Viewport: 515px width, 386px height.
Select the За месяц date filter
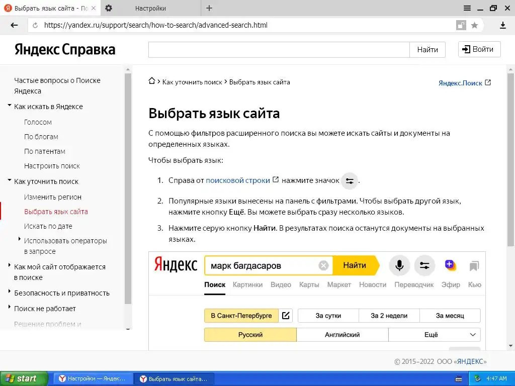[x=450, y=316]
